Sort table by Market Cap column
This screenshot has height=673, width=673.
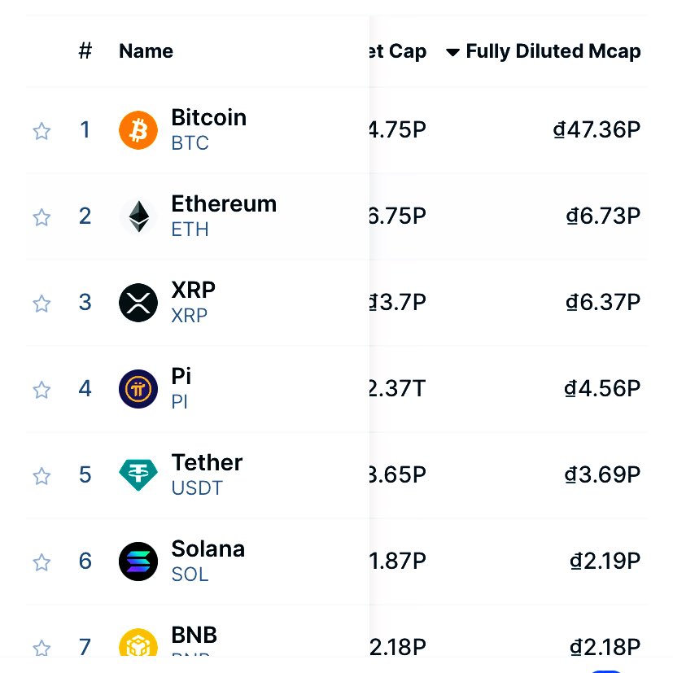pos(398,51)
